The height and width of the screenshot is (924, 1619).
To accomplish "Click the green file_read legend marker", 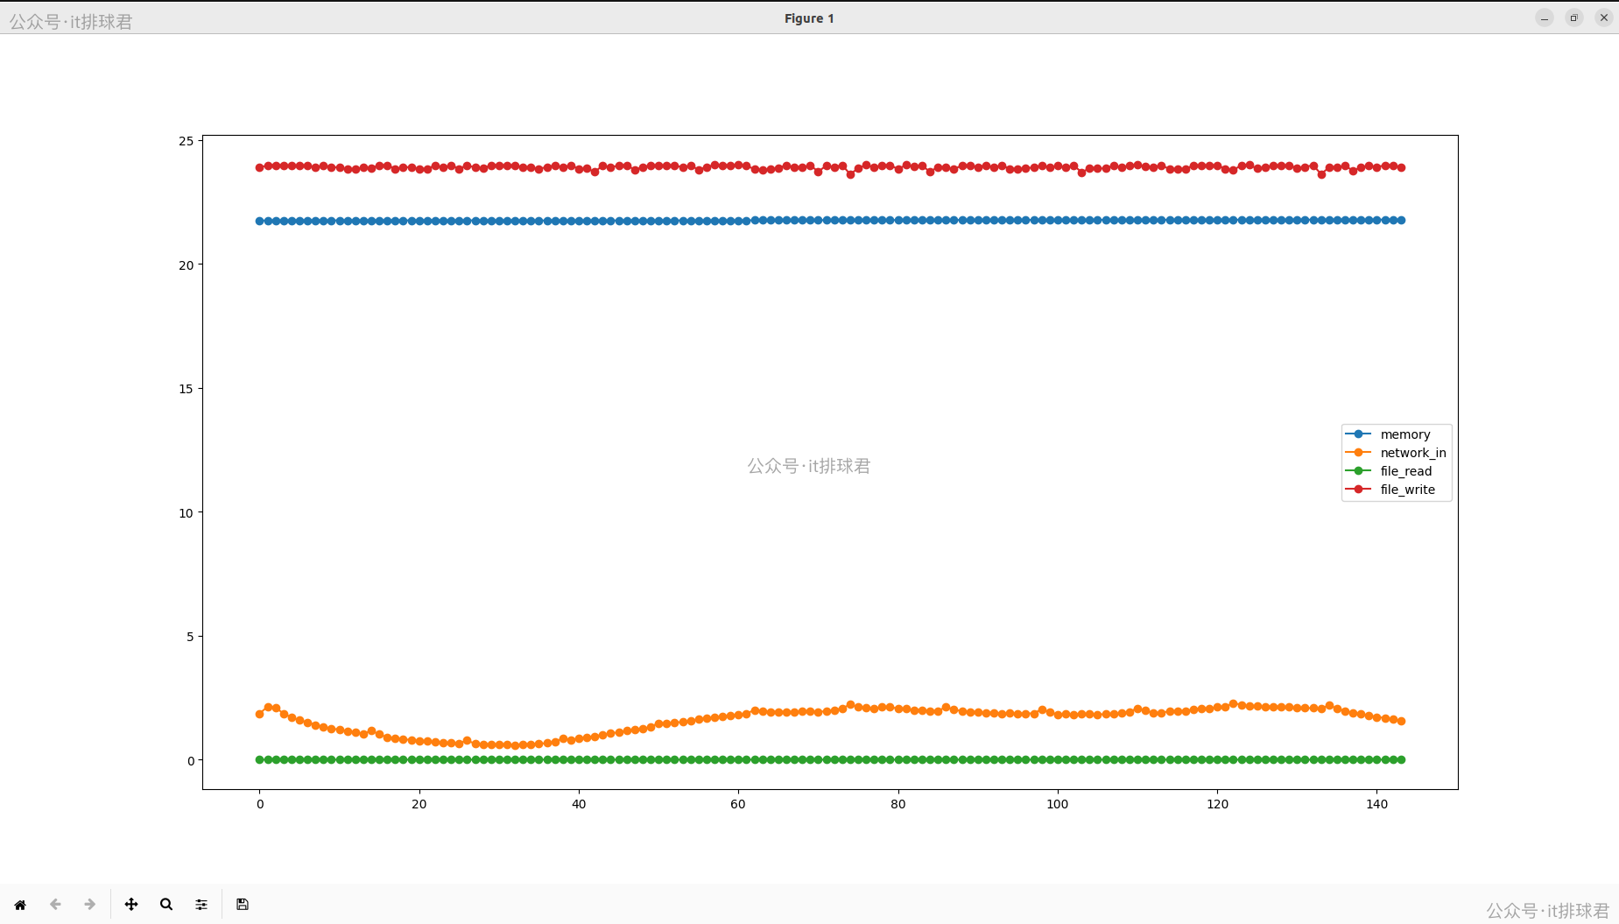I will [x=1358, y=471].
